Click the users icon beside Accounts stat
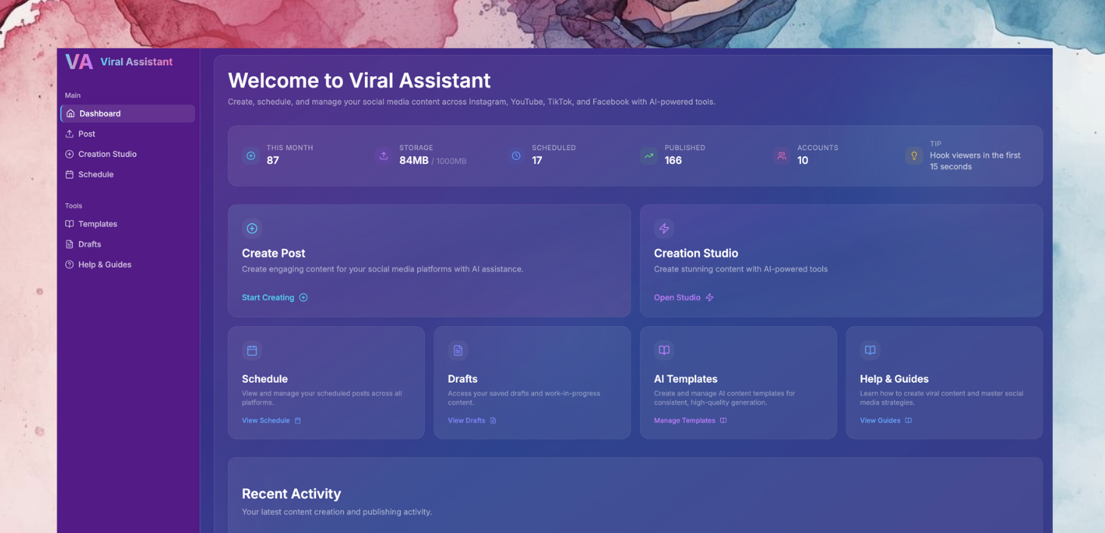Viewport: 1105px width, 533px height. click(782, 156)
